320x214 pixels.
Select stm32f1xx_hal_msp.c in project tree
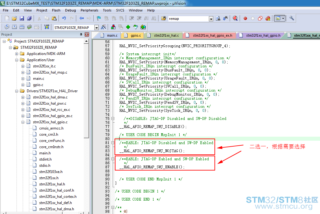click(x=50, y=72)
